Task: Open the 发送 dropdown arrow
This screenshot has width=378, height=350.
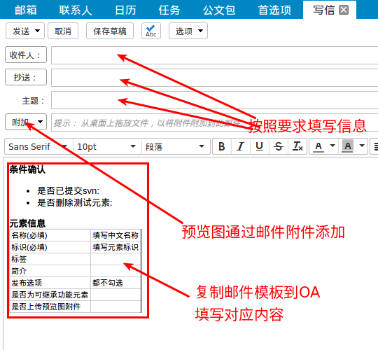Action: coord(37,31)
